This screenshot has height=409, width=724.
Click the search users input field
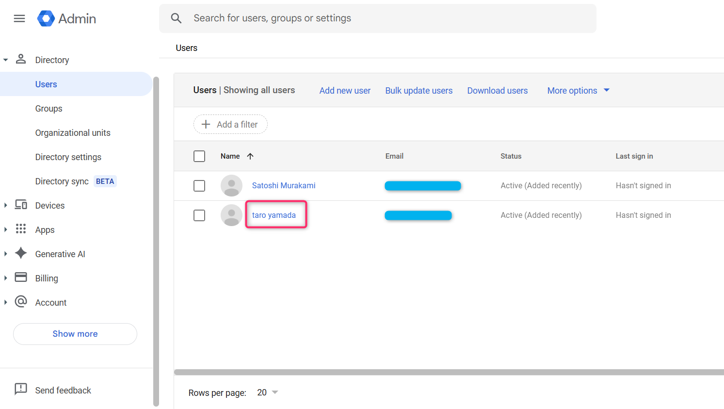[x=378, y=18]
